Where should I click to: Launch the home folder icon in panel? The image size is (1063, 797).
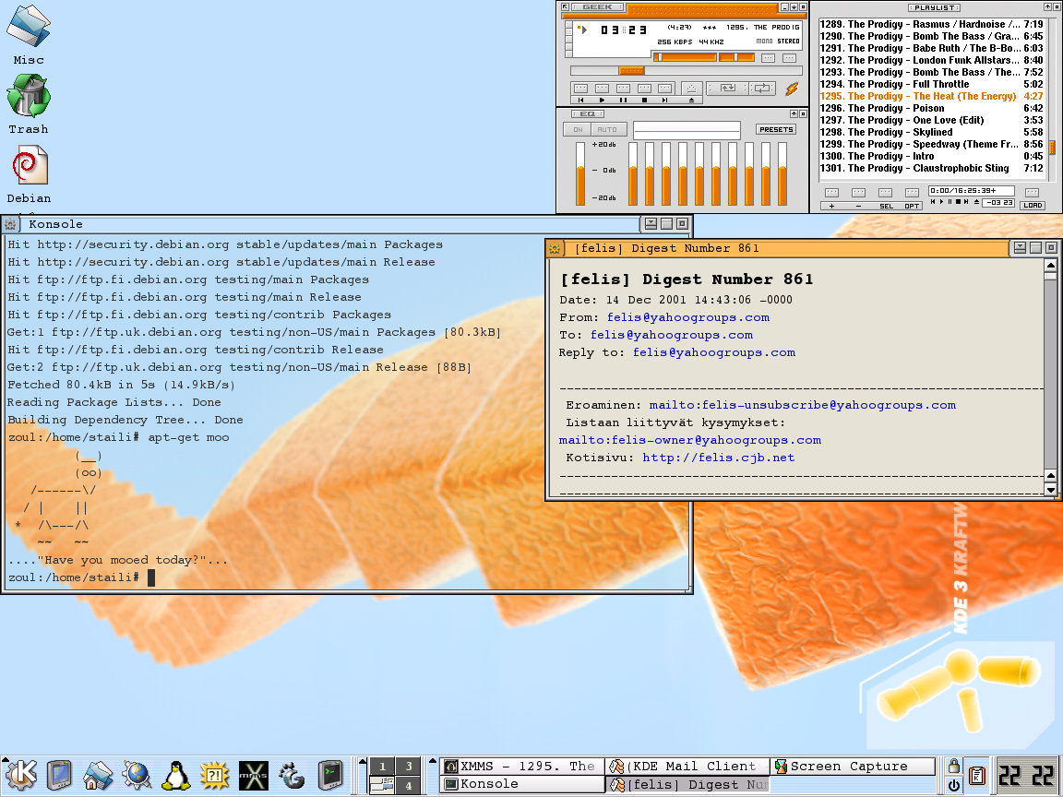tap(98, 775)
